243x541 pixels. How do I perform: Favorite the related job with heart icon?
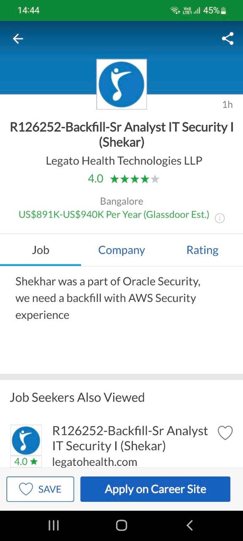225,433
